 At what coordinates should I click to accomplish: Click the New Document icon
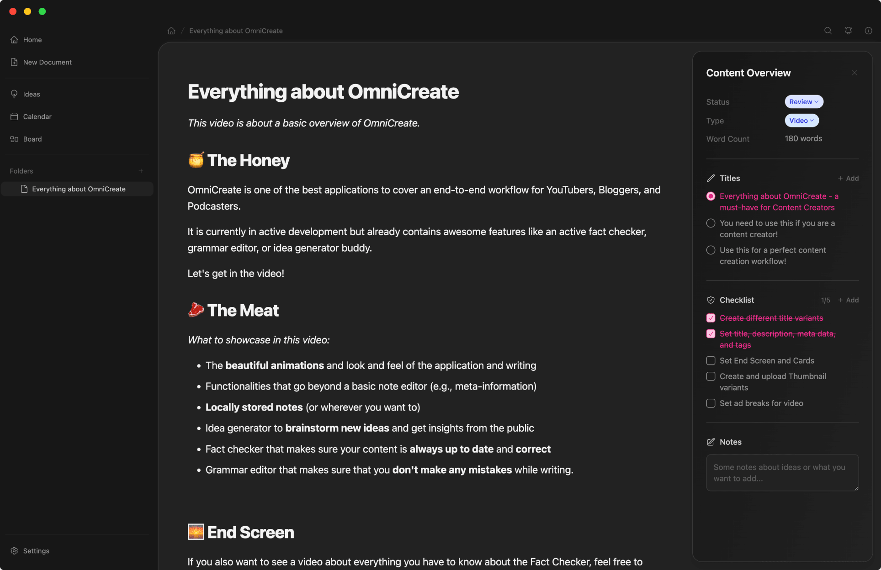pos(14,62)
